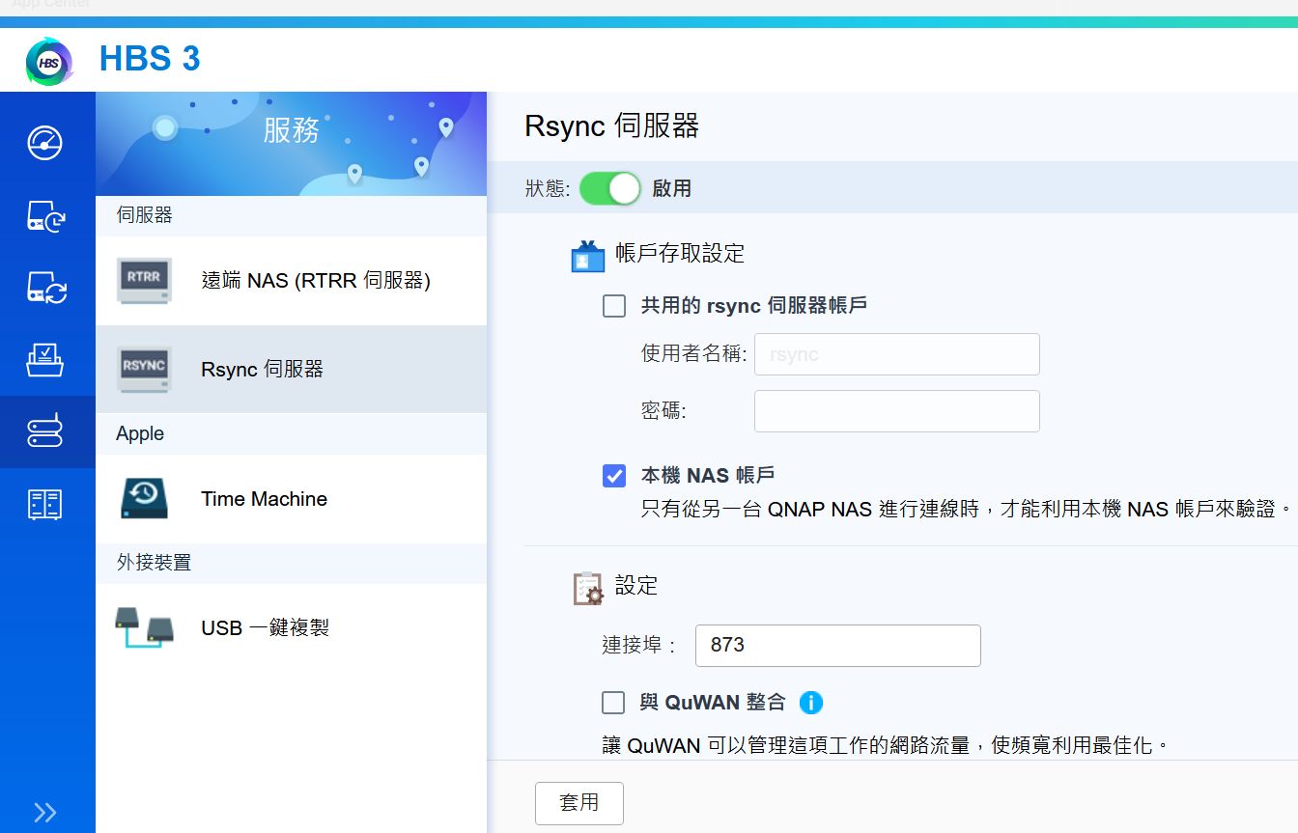1298x833 pixels.
Task: Click the 設定 clipboard gear icon
Action: (587, 587)
